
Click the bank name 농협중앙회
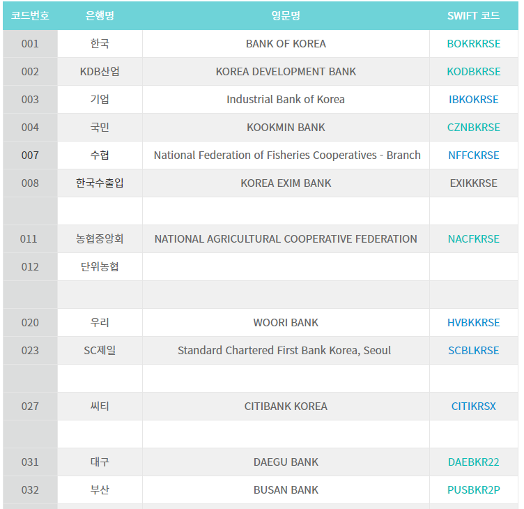(x=100, y=238)
